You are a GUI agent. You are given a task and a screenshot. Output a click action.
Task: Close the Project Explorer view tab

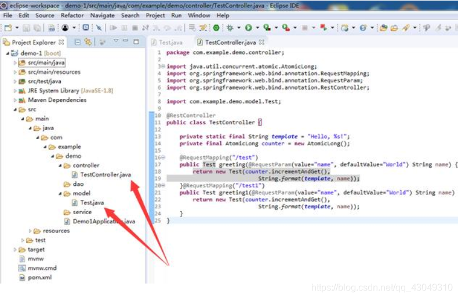coord(61,42)
